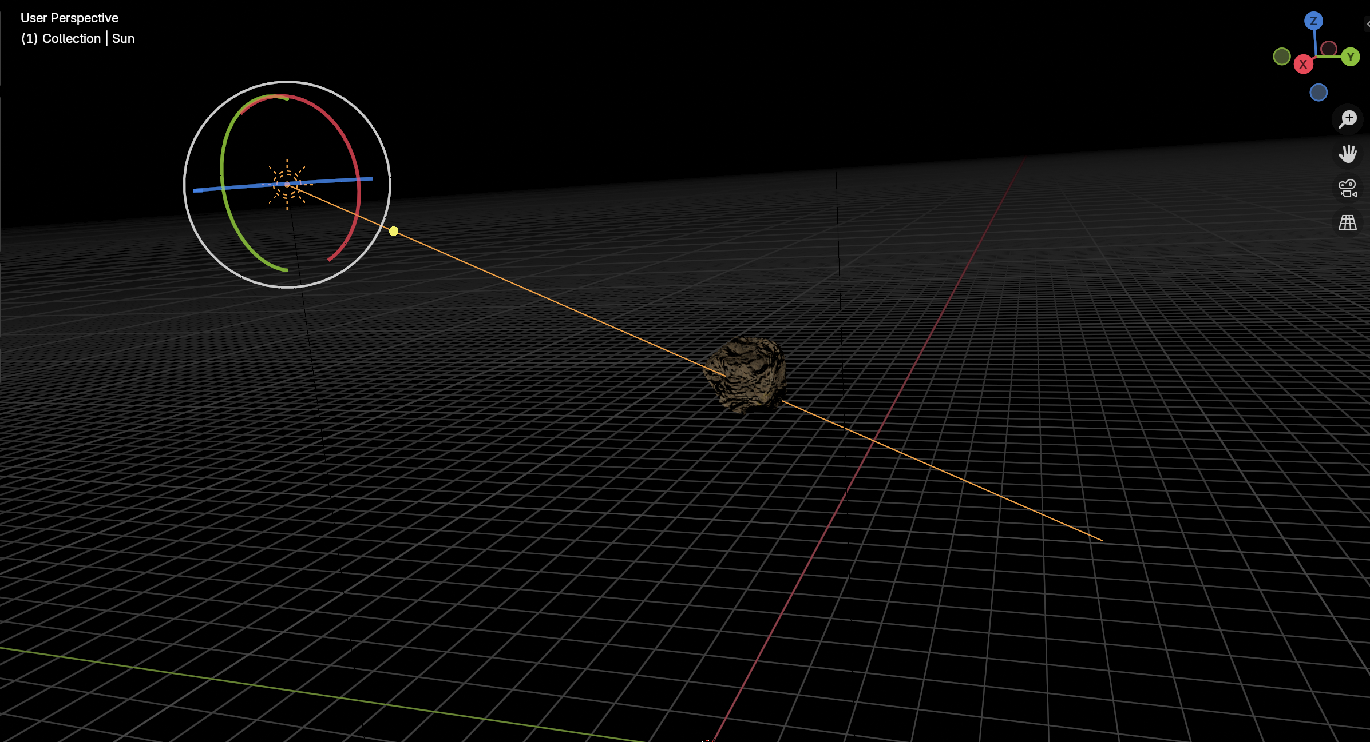
Task: Click the negative X dark red gizmo circle
Action: pos(1329,48)
